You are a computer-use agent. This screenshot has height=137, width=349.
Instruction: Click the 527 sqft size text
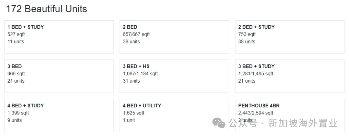coord(16,34)
